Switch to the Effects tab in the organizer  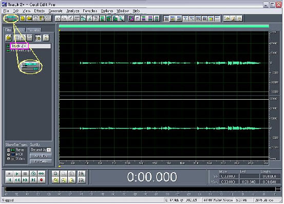tap(20, 30)
